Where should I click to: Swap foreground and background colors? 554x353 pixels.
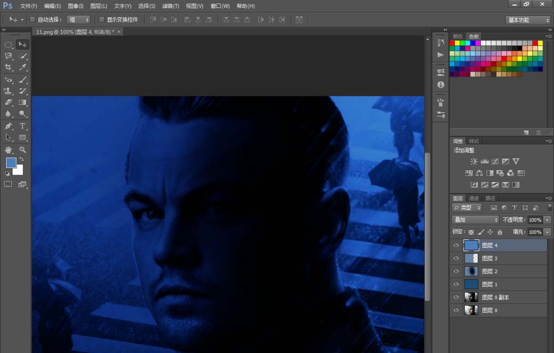(x=22, y=160)
